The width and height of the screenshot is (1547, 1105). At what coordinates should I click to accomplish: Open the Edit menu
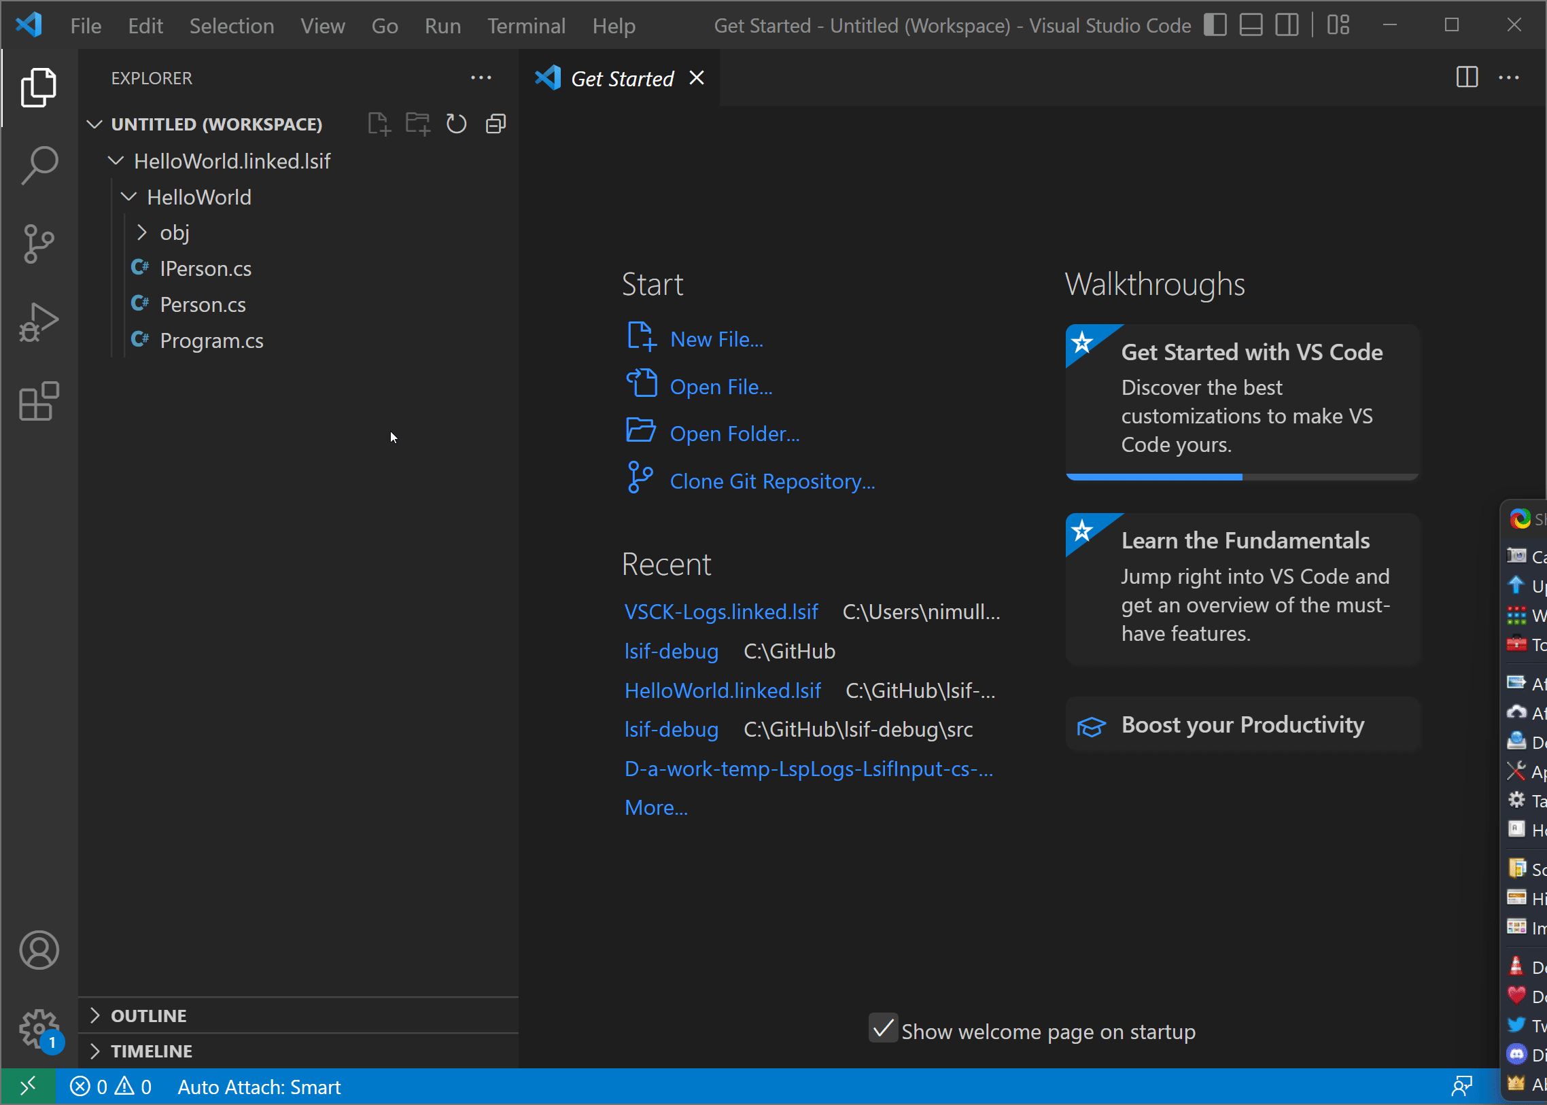[x=145, y=26]
